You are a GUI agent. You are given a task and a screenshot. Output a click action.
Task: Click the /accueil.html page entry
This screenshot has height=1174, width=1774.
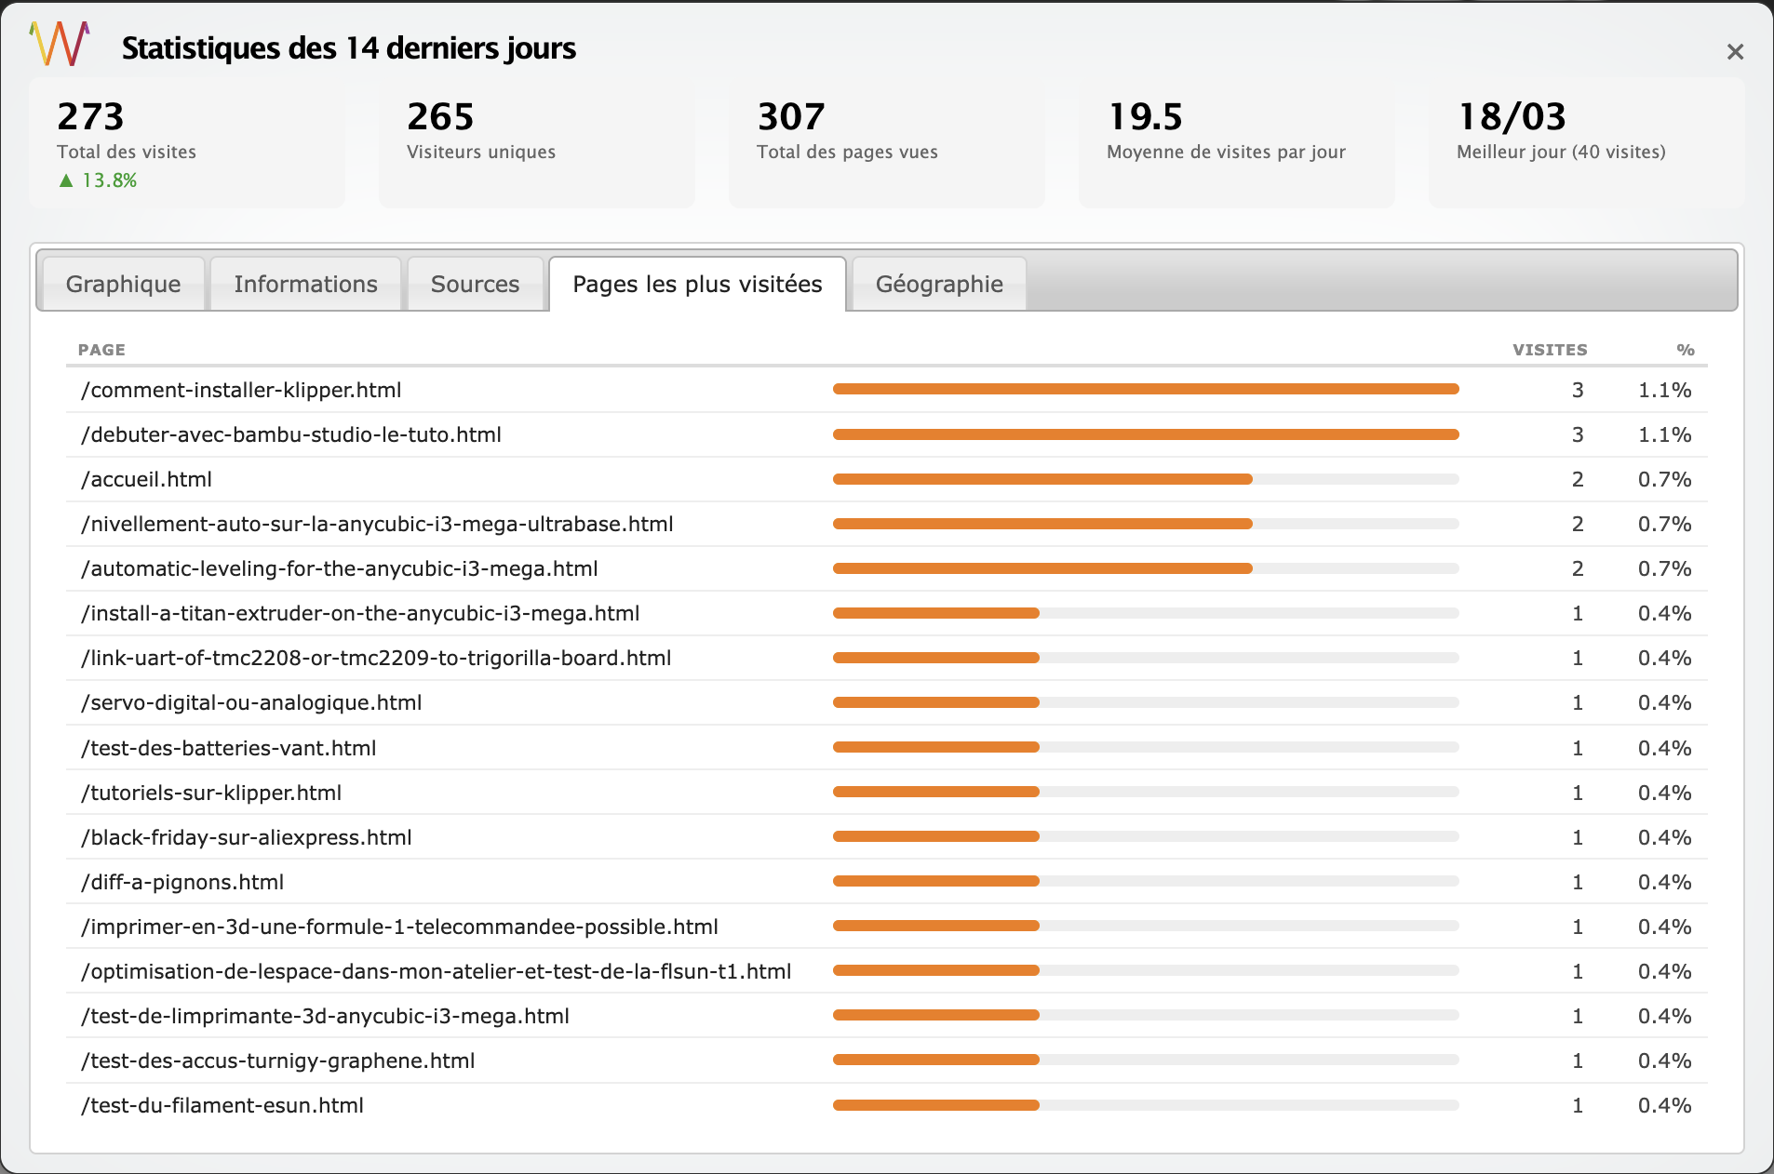[147, 479]
